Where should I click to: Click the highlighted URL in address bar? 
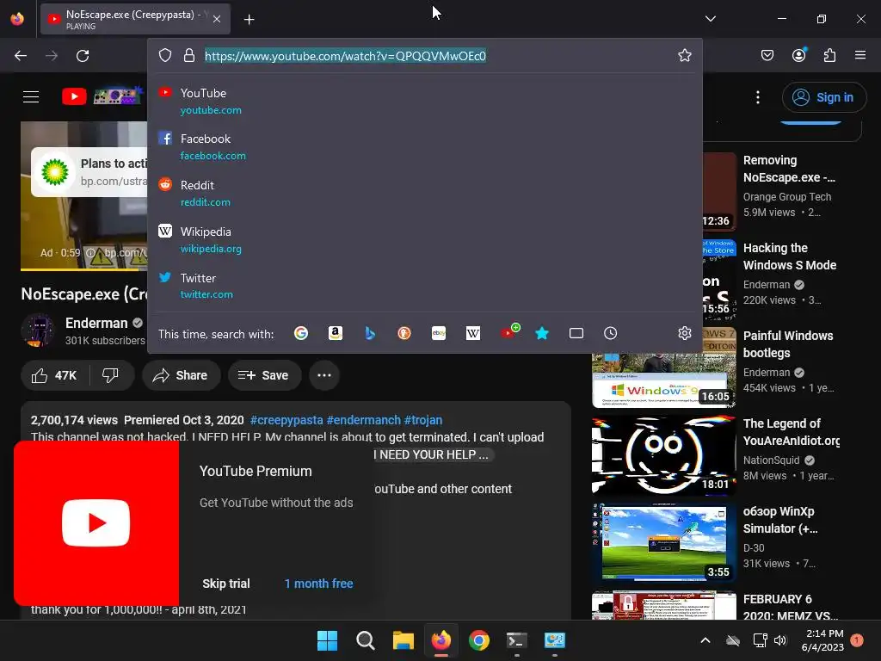click(x=345, y=56)
